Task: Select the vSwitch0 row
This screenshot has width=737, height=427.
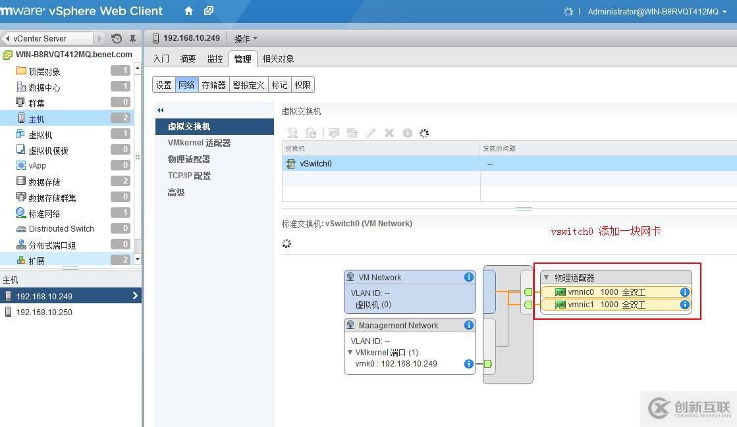Action: tap(510, 163)
